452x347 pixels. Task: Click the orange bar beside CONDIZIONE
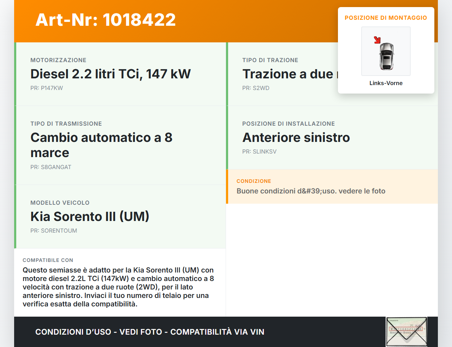[227, 186]
